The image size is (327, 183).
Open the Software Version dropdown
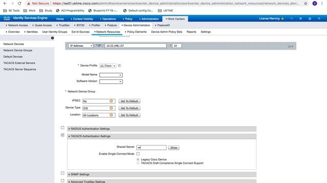click(x=111, y=81)
